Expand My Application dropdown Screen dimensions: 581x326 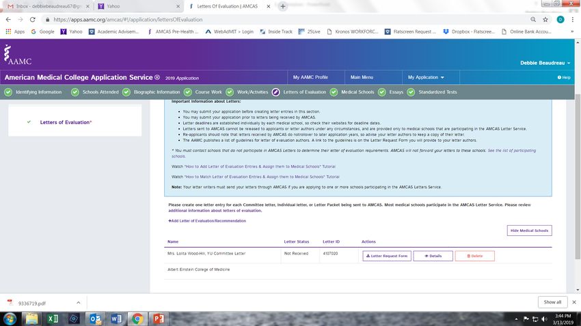click(x=426, y=77)
